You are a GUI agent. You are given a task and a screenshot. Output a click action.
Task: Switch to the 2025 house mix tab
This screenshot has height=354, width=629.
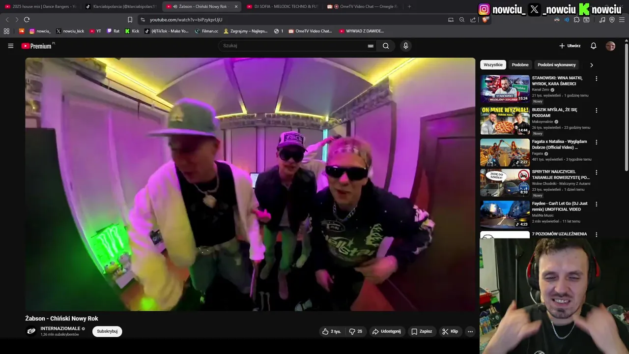[41, 6]
